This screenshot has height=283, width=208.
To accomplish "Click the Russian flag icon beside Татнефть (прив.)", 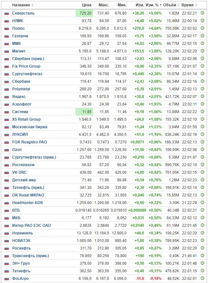I will (x=7, y=188).
